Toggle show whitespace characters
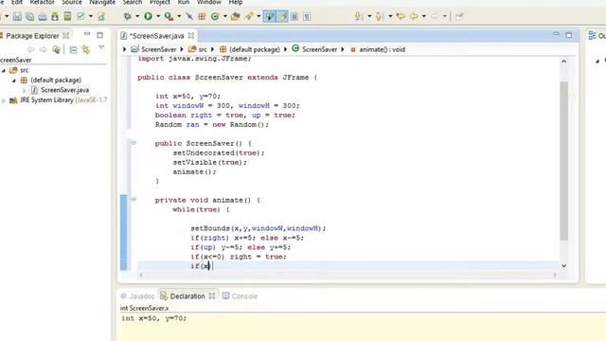This screenshot has height=341, width=606. click(307, 17)
